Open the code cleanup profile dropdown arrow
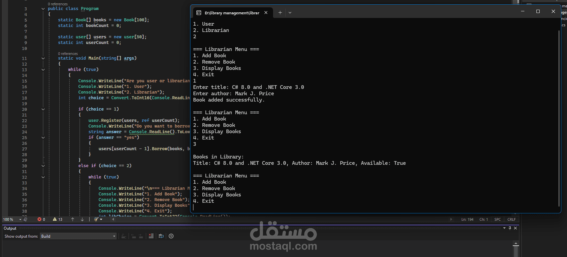Image resolution: width=567 pixels, height=257 pixels. coord(101,219)
